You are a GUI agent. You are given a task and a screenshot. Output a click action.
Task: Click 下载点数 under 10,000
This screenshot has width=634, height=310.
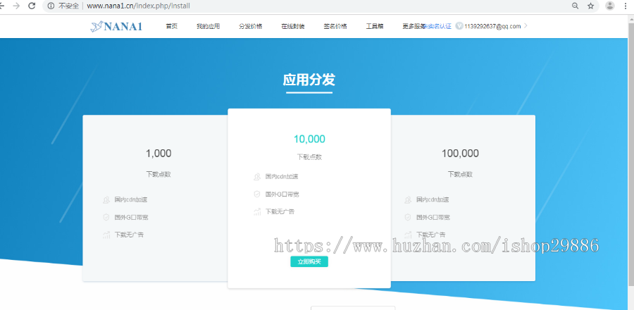[x=309, y=157]
